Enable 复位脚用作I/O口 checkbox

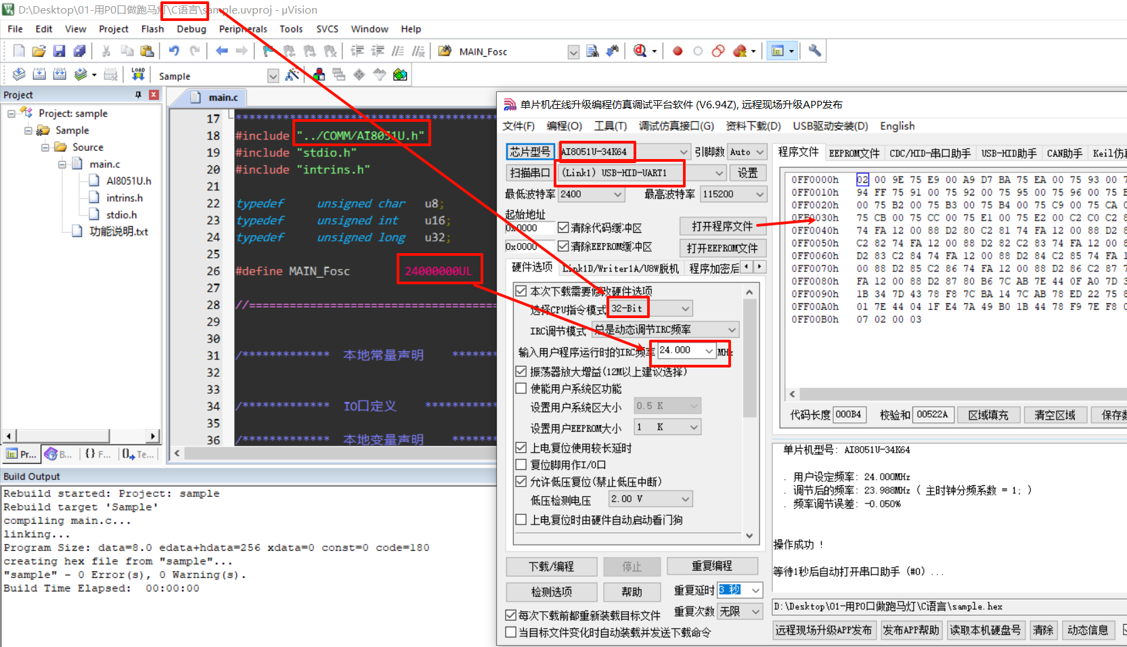521,464
